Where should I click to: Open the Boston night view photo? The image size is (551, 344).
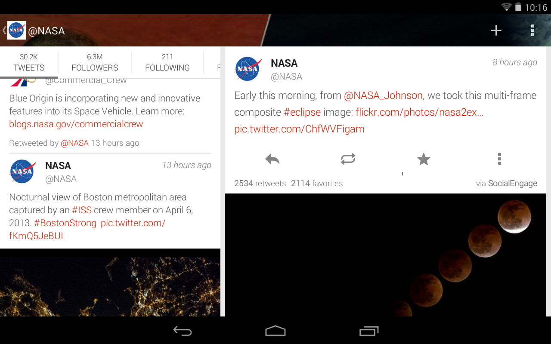(x=110, y=283)
